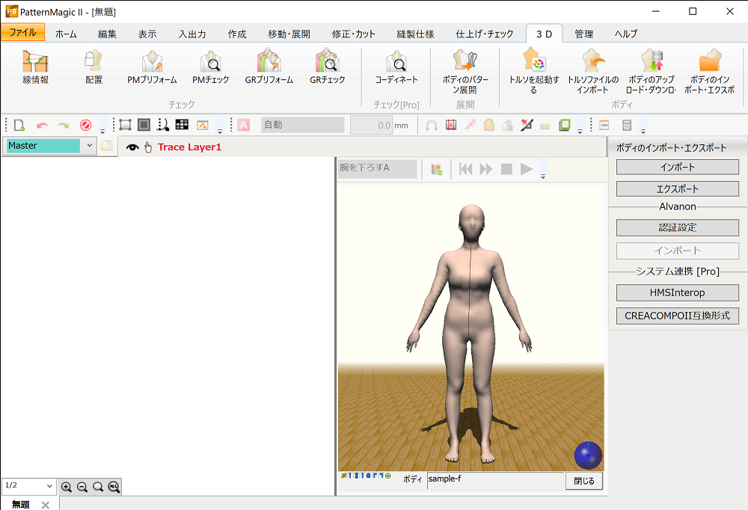The height and width of the screenshot is (510, 748).
Task: Click ボディのインポート・エクスポート ribbon icon
Action: point(710,72)
